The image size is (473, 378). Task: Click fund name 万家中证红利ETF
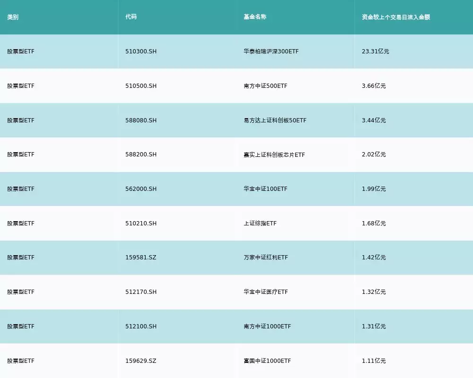(266, 258)
